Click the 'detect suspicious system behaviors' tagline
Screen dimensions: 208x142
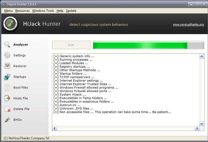(98, 24)
